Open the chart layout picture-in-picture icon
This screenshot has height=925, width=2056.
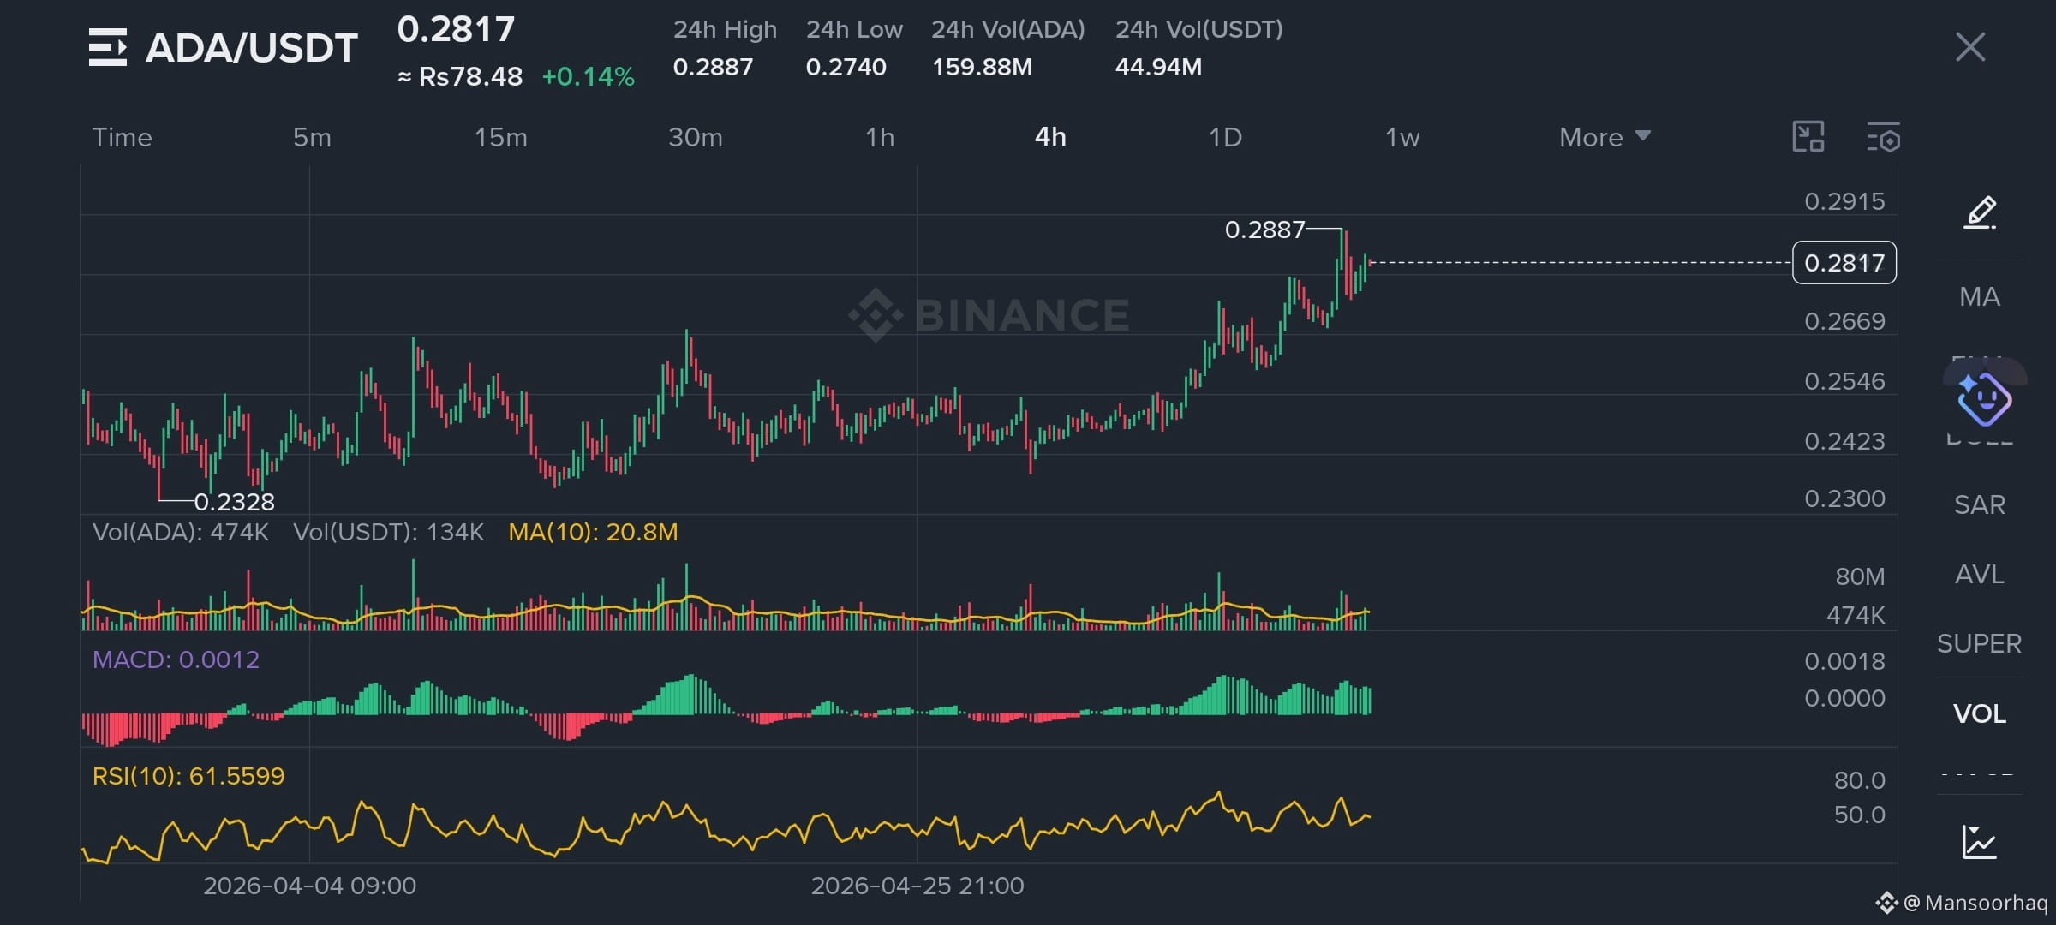coord(1808,137)
